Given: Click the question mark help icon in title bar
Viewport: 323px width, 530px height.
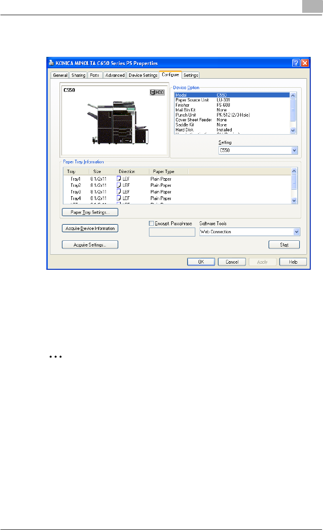Looking at the screenshot, I should tap(296, 63).
